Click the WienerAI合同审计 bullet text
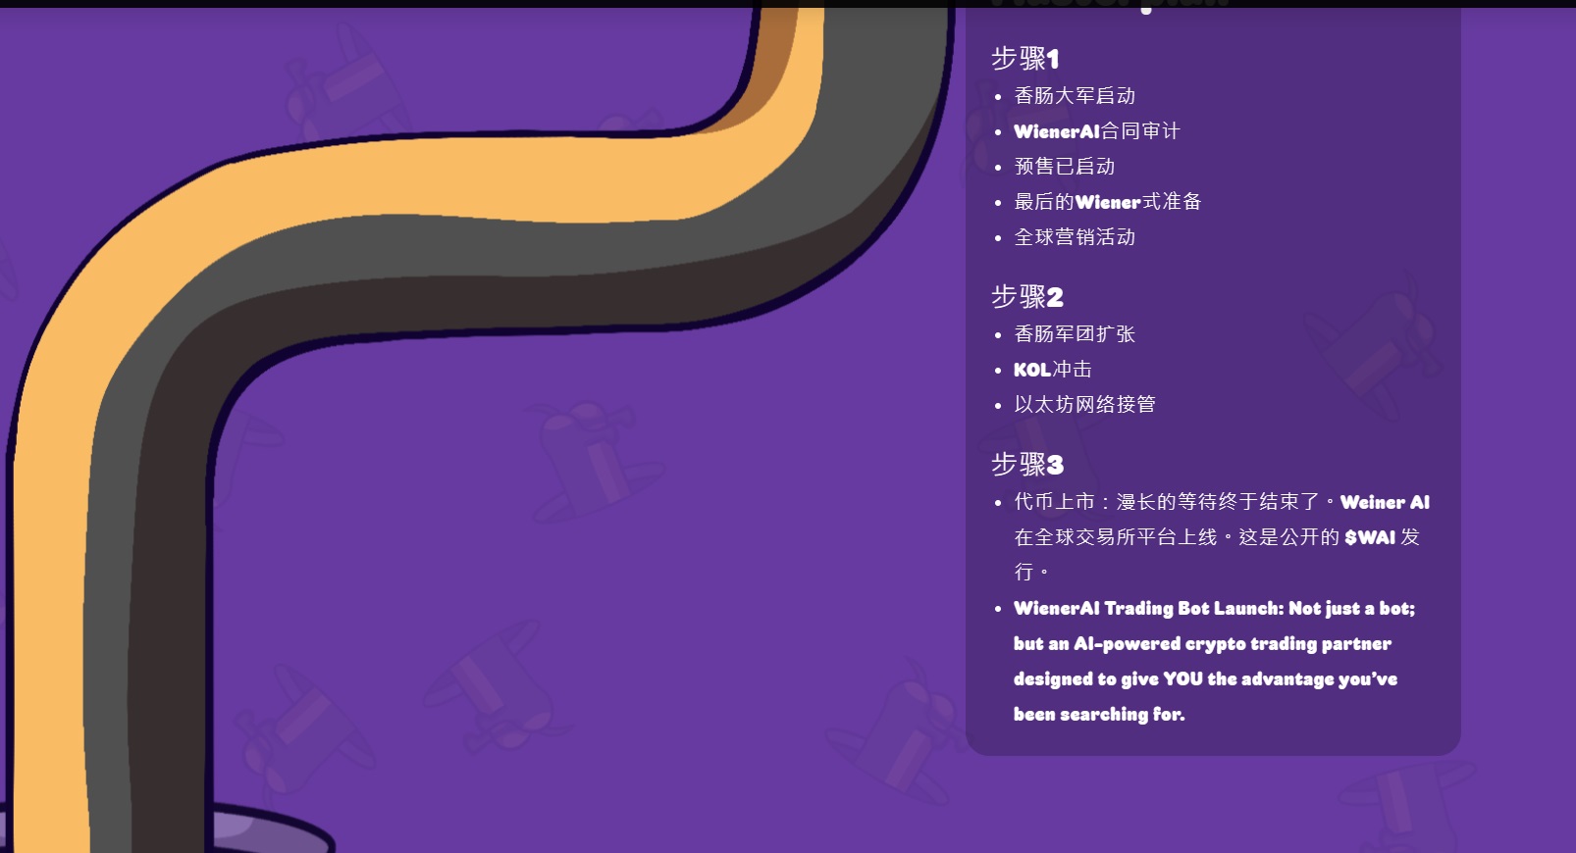Viewport: 1576px width, 853px height. (x=1096, y=131)
